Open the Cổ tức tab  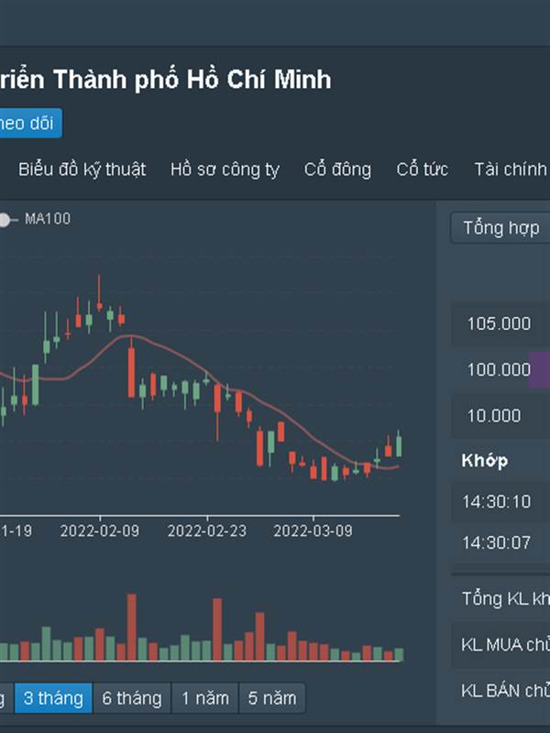[x=422, y=170]
